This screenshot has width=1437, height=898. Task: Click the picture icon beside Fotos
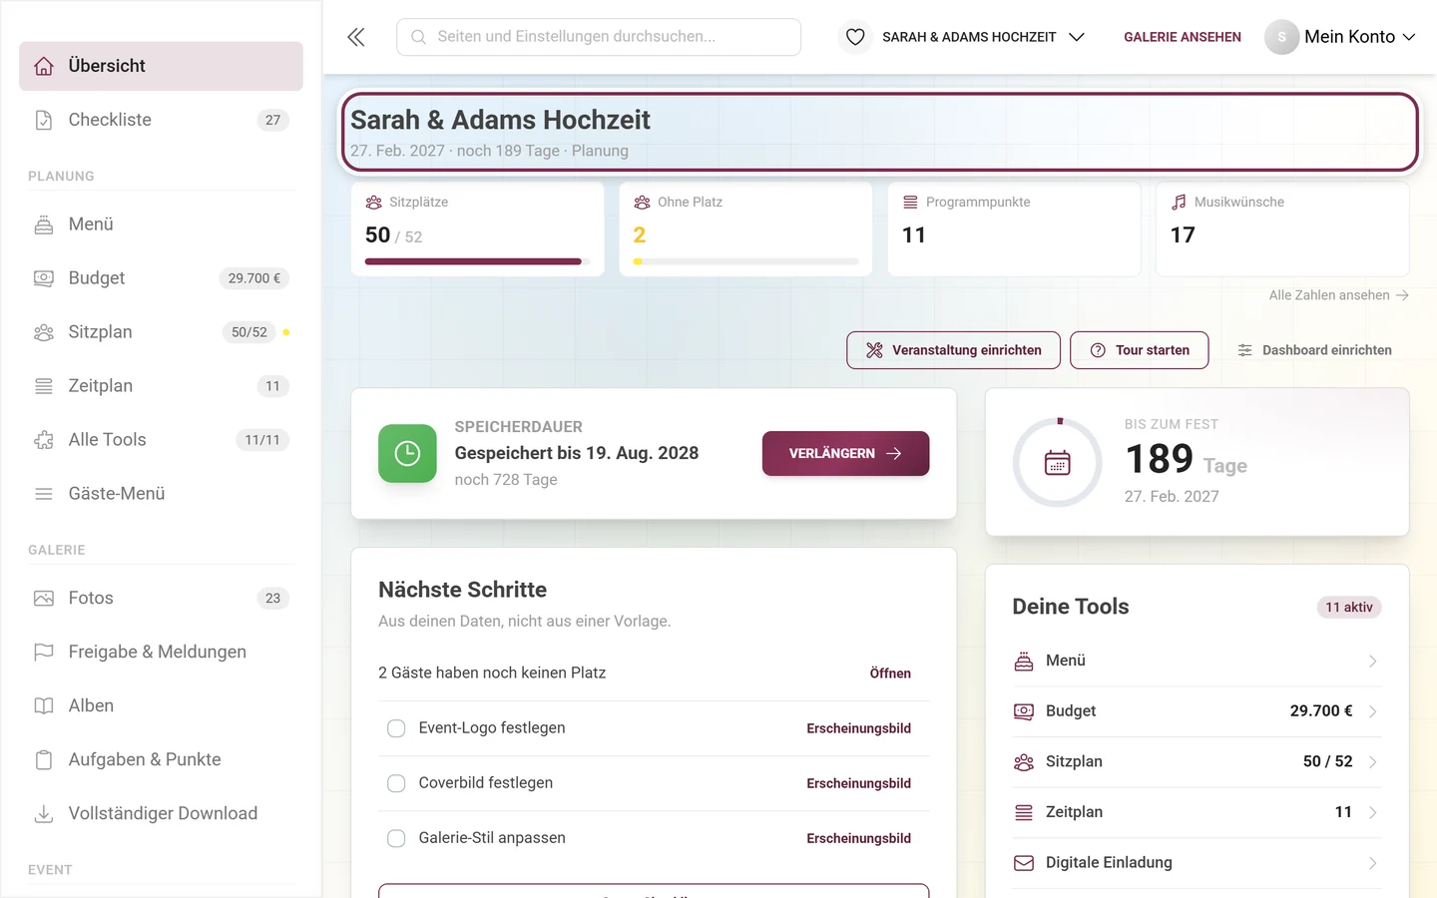click(44, 599)
